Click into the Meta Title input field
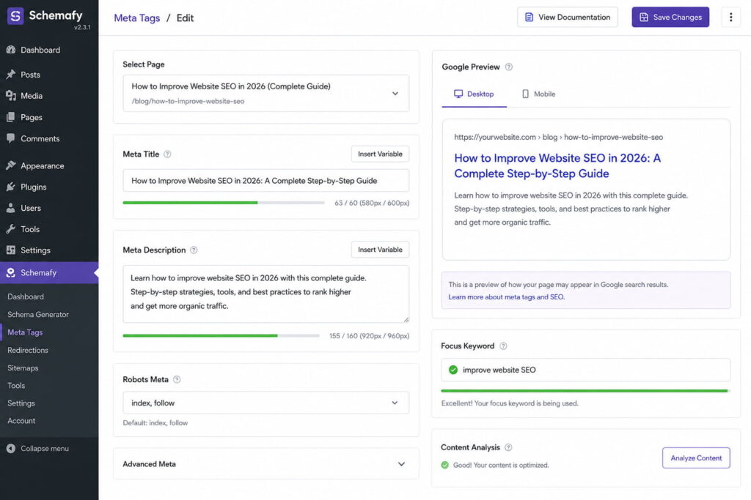 tap(265, 181)
